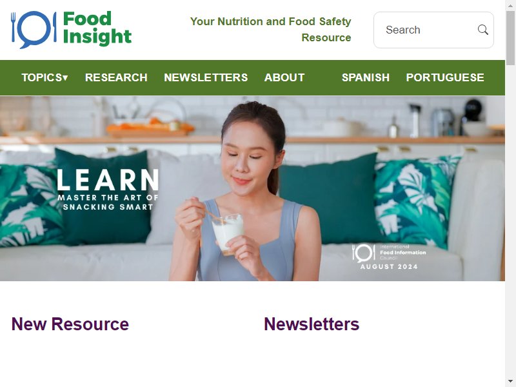Switch to the SPANISH version
Screen dimensions: 516x387
tap(366, 77)
